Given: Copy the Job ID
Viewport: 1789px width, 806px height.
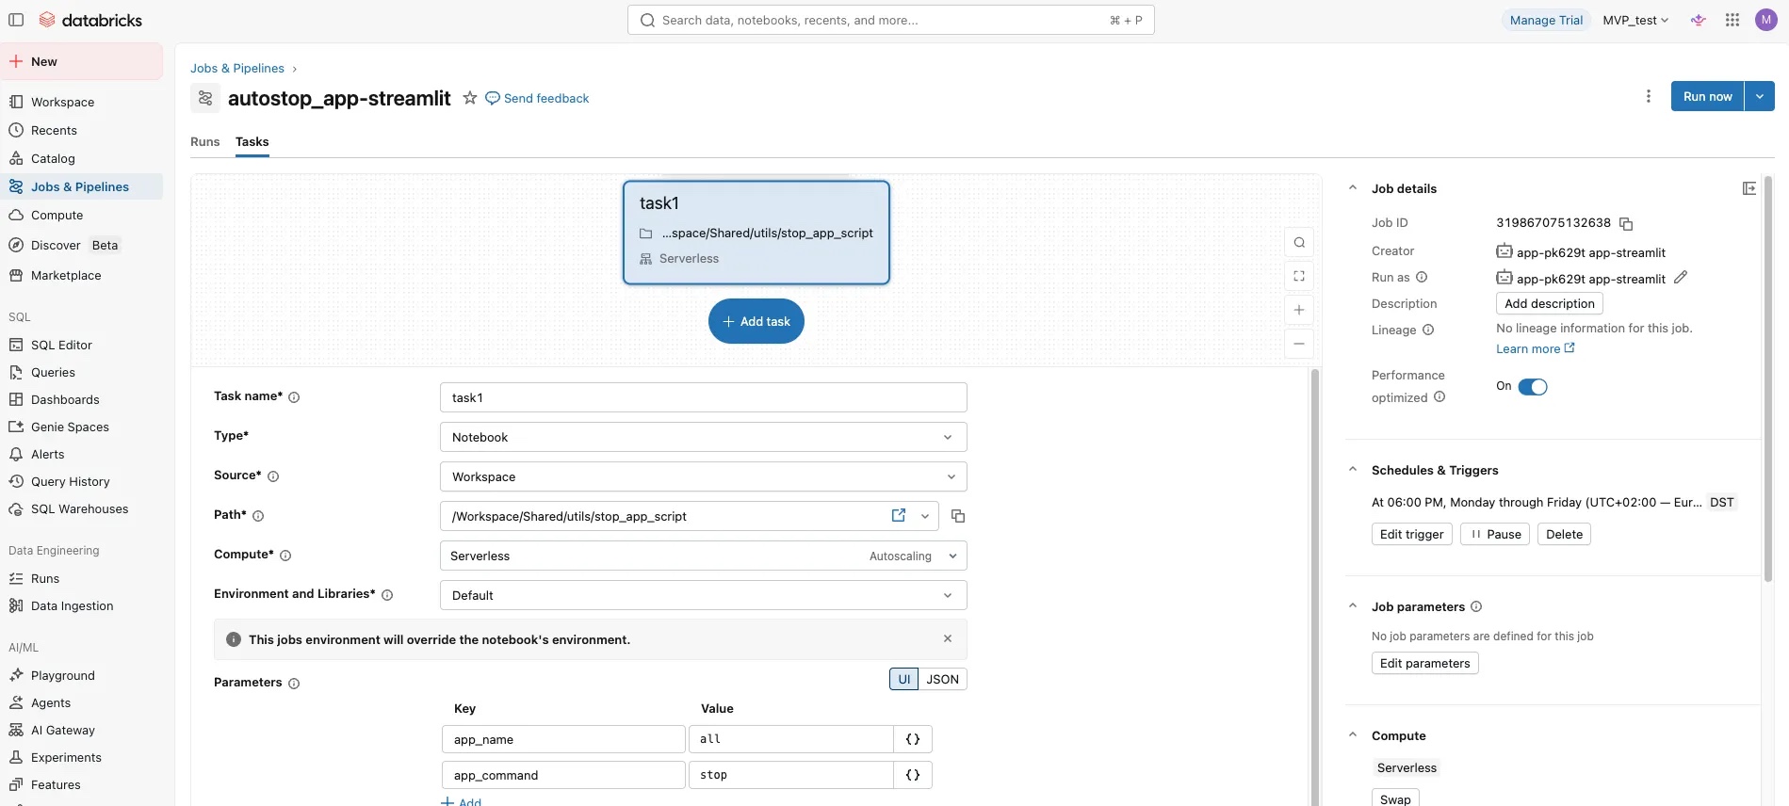Looking at the screenshot, I should tap(1626, 224).
